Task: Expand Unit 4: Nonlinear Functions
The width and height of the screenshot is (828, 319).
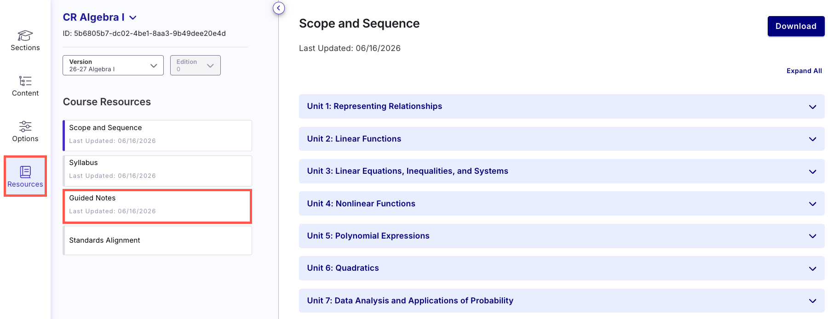Action: point(562,204)
